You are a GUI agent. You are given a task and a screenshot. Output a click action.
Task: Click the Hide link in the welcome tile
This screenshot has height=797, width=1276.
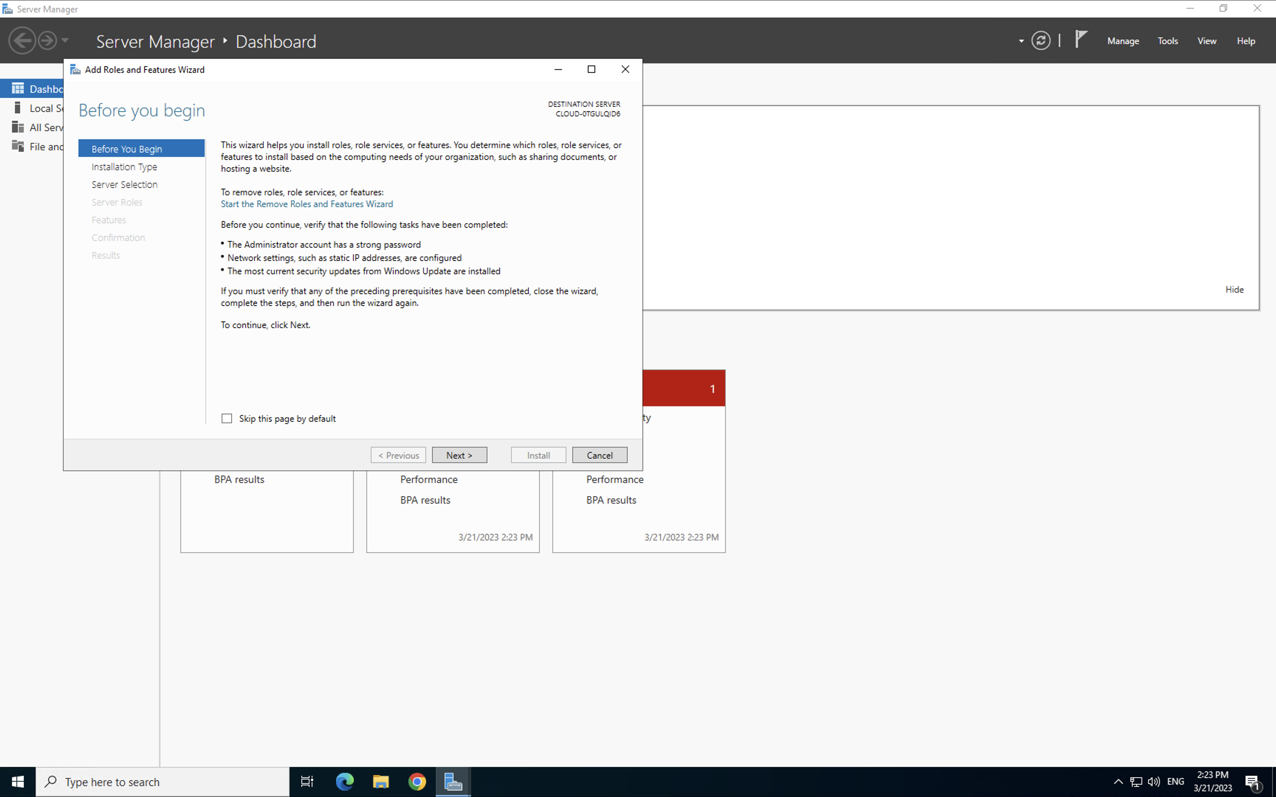1234,289
